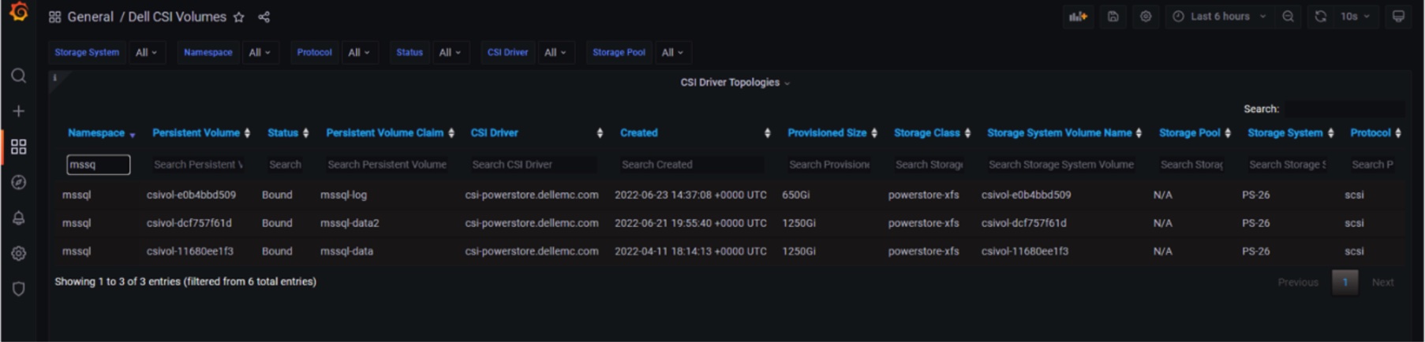Viewport: 1425px width, 342px height.
Task: Open the Storage System All dropdown
Action: 147,52
